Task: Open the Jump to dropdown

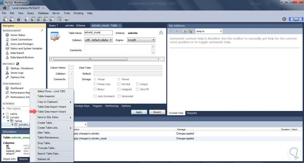Action: [x=209, y=31]
